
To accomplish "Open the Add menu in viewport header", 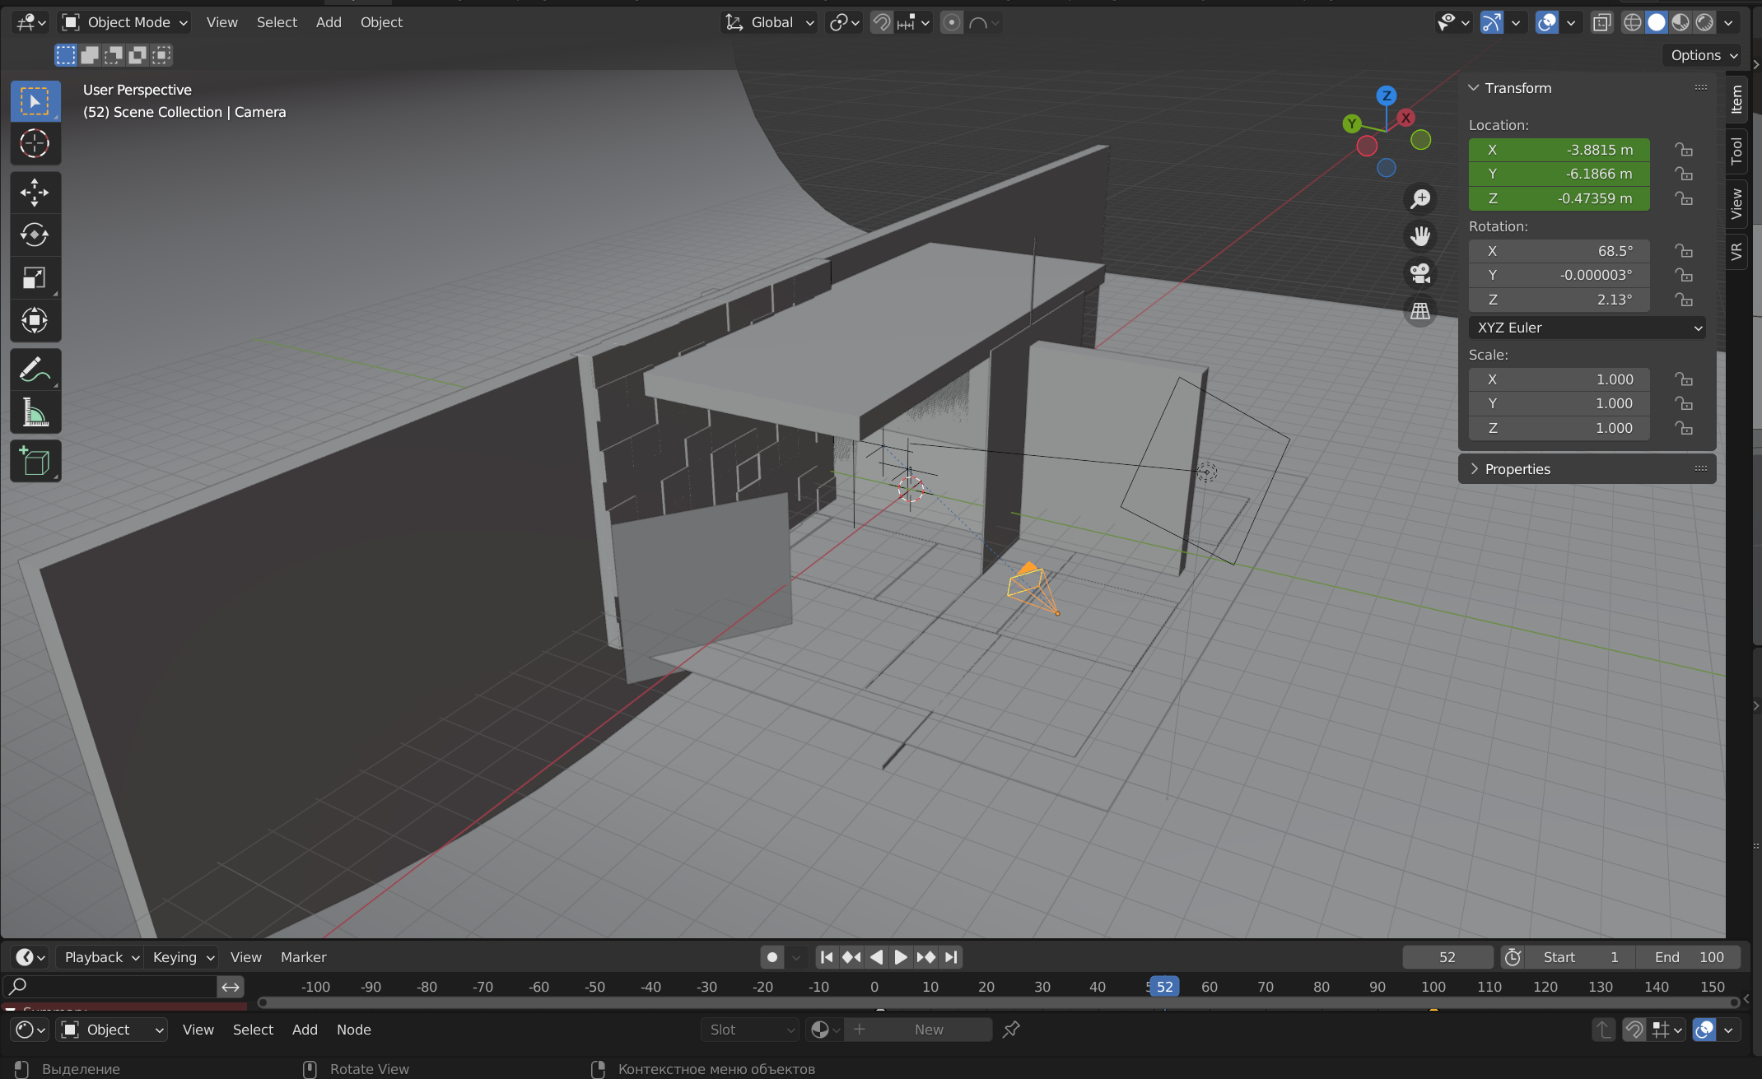I will (x=329, y=22).
